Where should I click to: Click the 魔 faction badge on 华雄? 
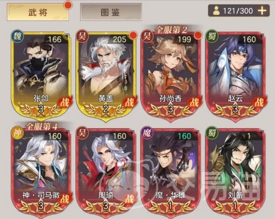[x=147, y=133]
